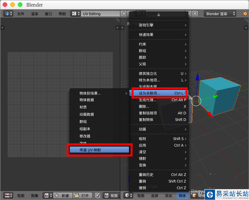Choose 组副本 link option
Viewport: 249px width, 200px height.
(99, 129)
